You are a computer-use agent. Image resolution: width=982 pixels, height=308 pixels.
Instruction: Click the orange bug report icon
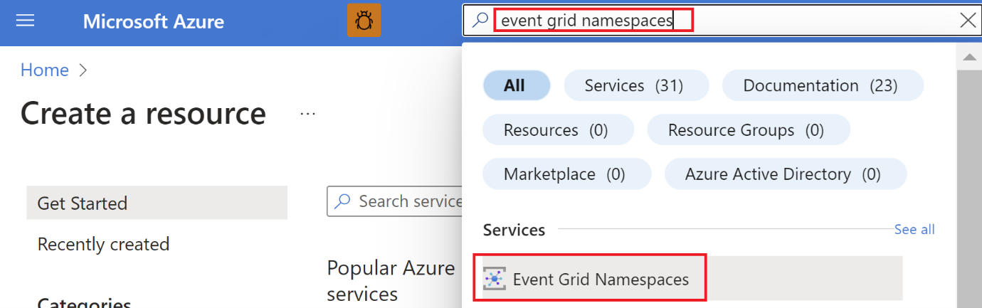click(364, 21)
